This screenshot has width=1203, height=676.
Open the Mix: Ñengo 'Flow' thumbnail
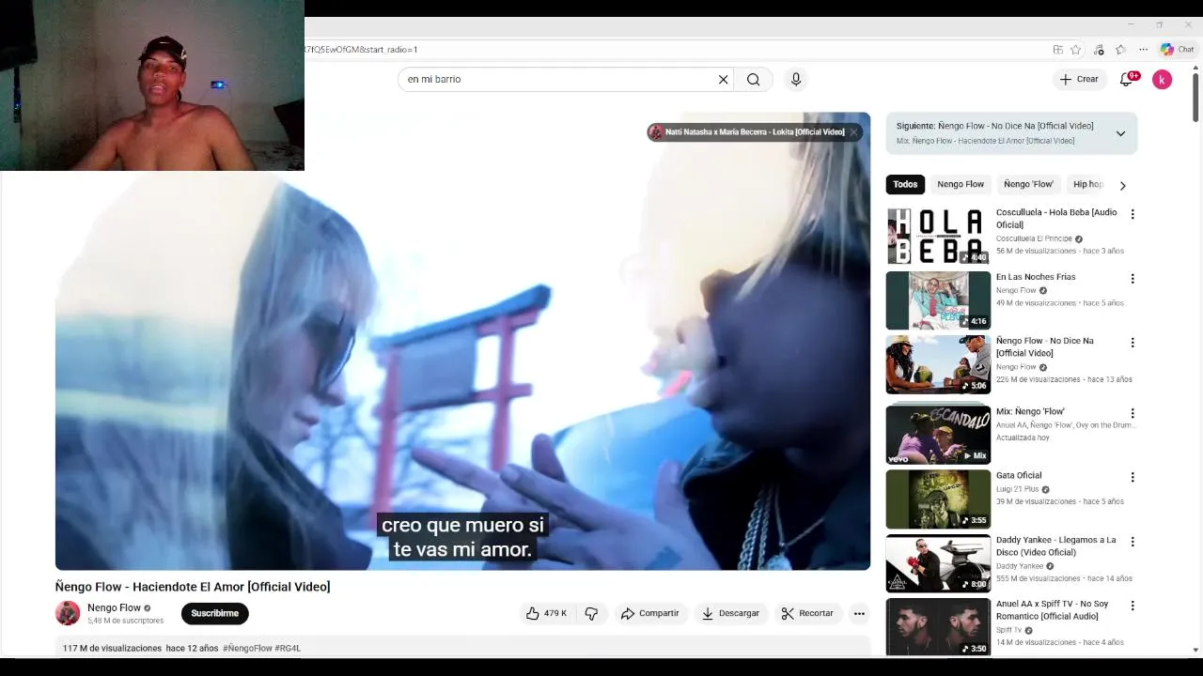pos(938,435)
